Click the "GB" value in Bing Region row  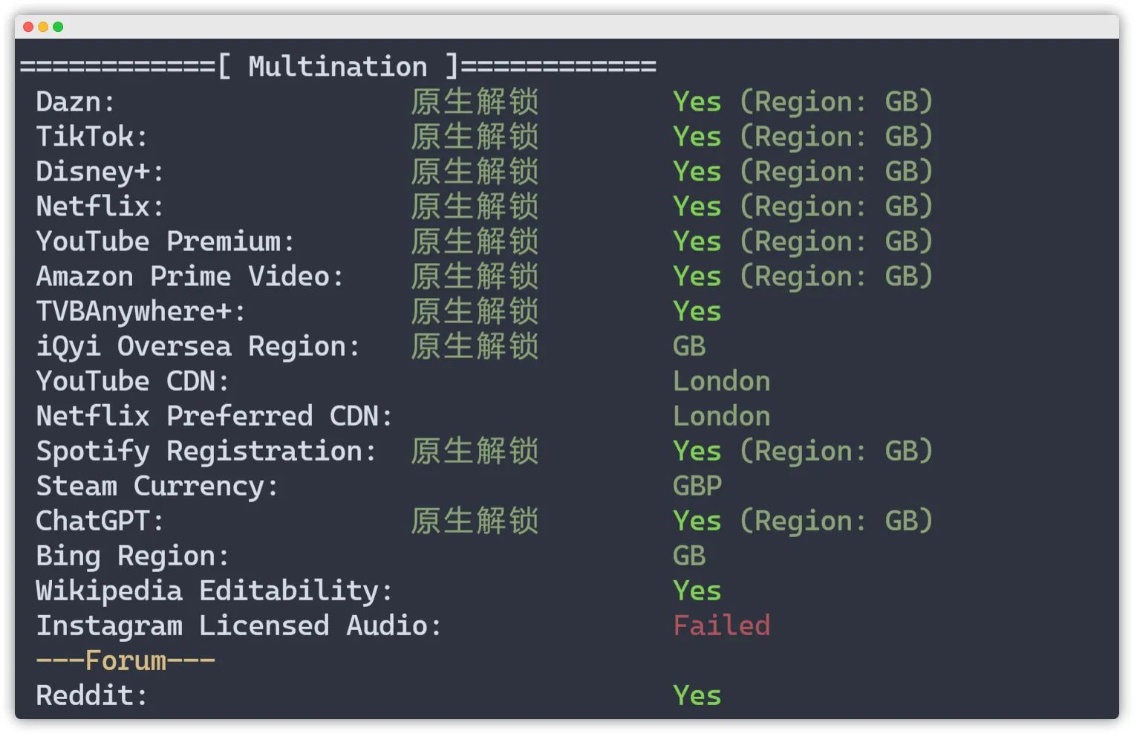click(689, 556)
